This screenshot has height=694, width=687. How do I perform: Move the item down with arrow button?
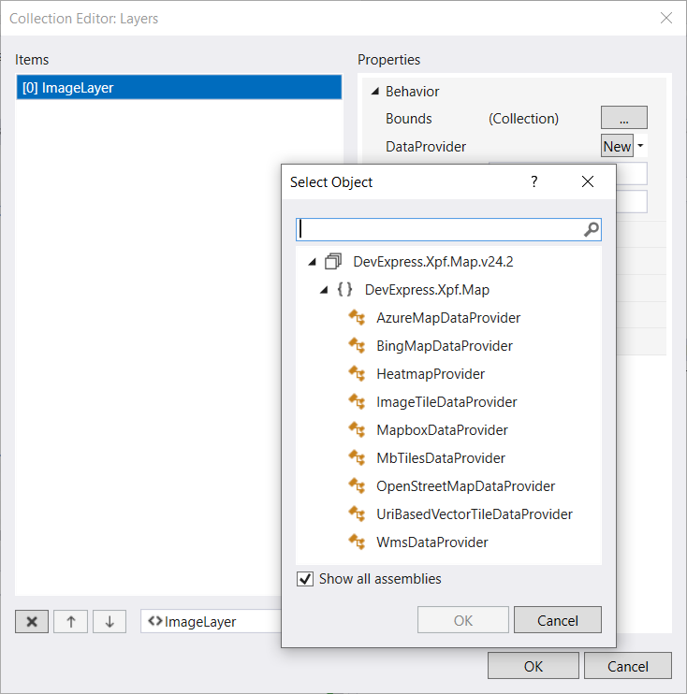point(110,621)
